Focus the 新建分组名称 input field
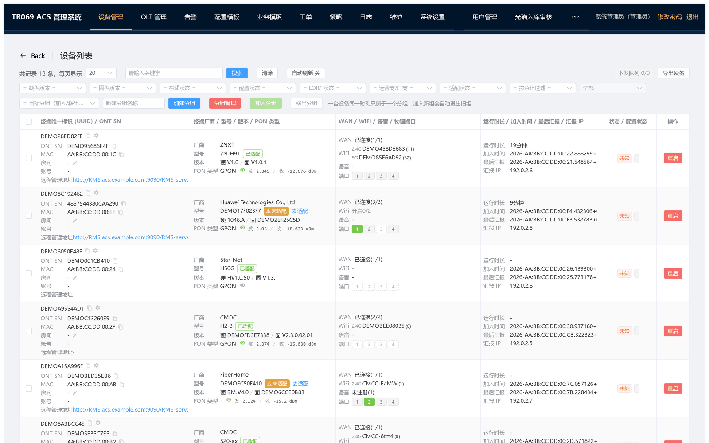The height and width of the screenshot is (443, 709). point(134,103)
